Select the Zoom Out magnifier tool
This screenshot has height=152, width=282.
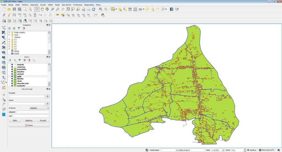click(58, 9)
